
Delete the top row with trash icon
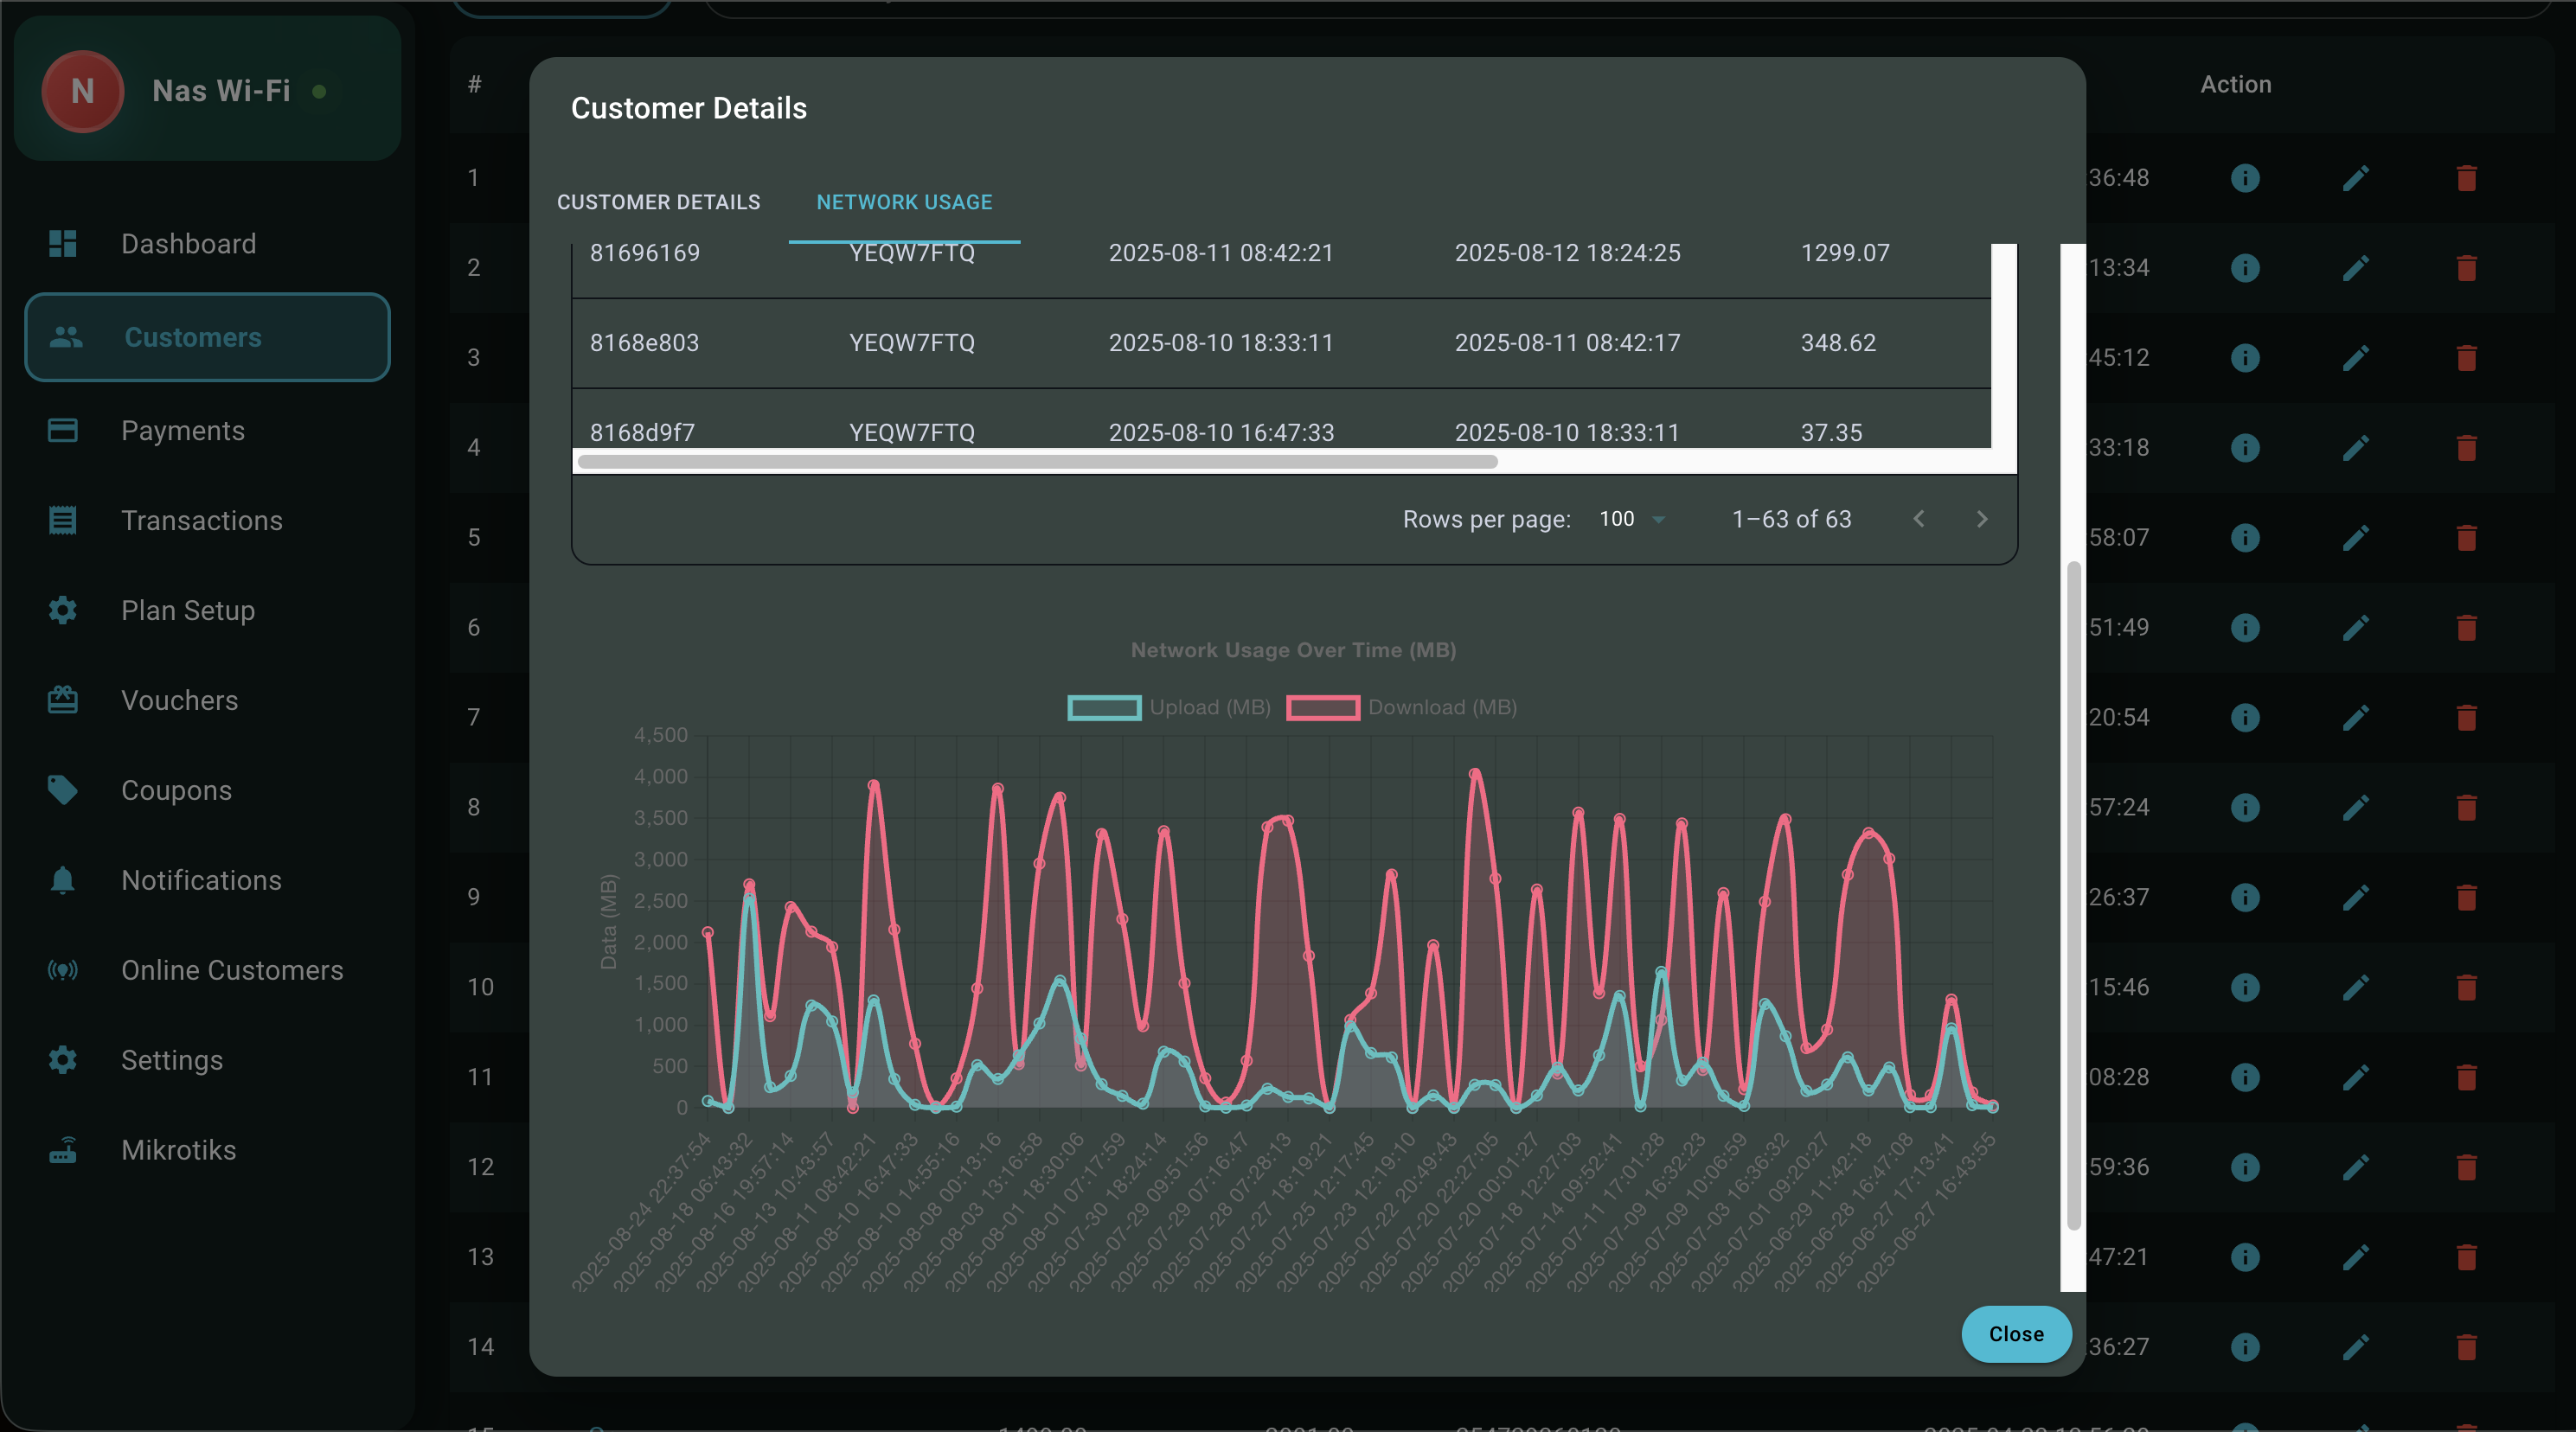tap(2466, 178)
